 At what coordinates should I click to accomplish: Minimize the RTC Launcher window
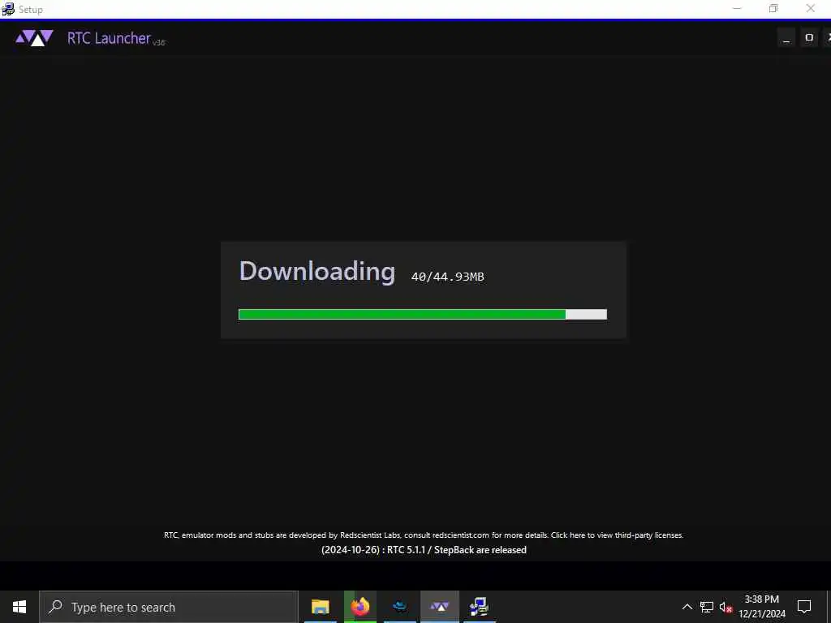pyautogui.click(x=786, y=37)
